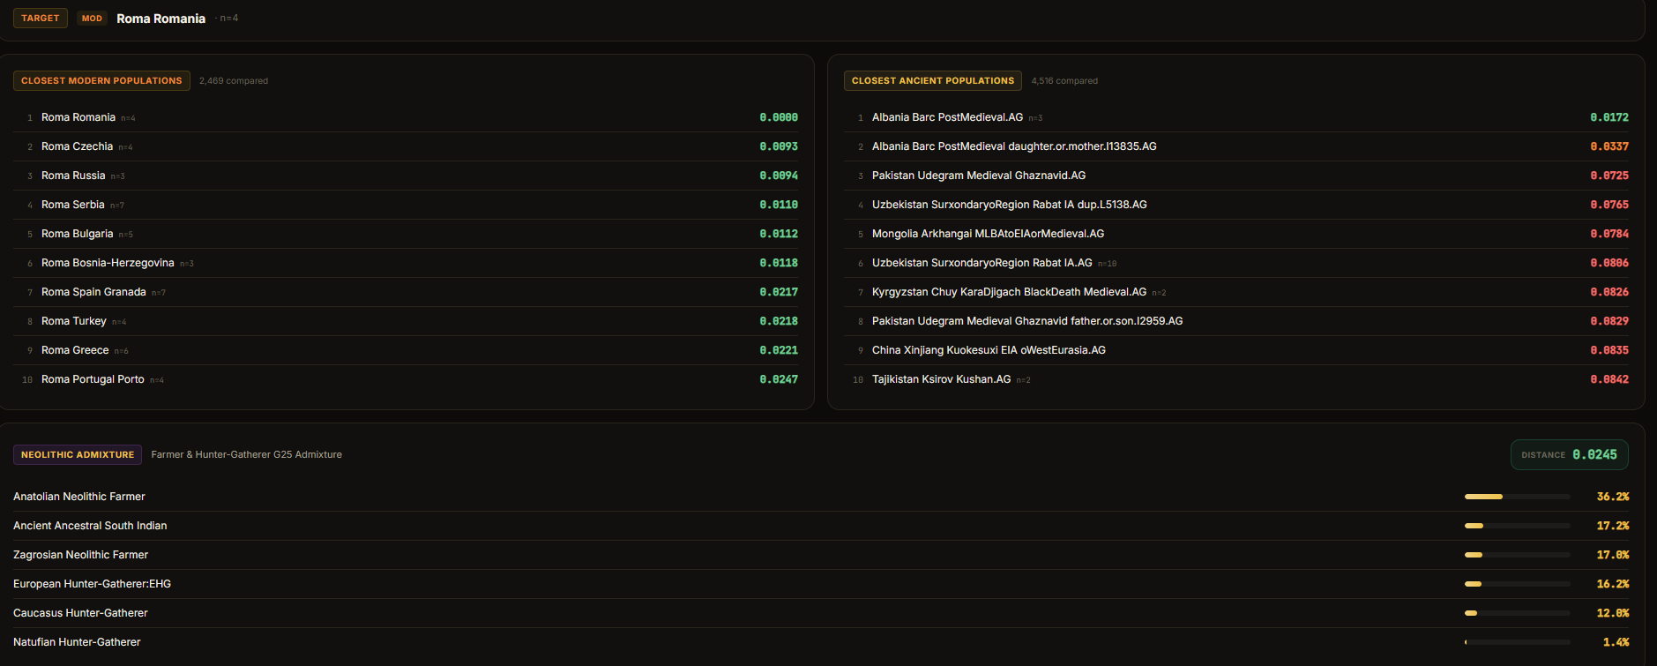Screen dimensions: 1657x666
Task: Click the Anatolian Neolithic Farmer percentage bar
Action: 1518,497
